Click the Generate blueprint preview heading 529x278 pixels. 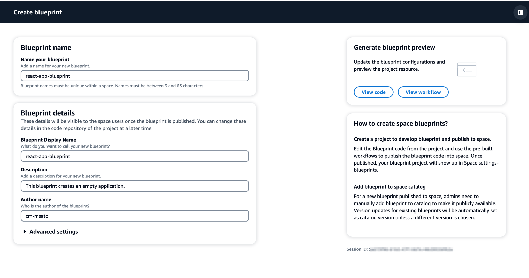pyautogui.click(x=394, y=47)
